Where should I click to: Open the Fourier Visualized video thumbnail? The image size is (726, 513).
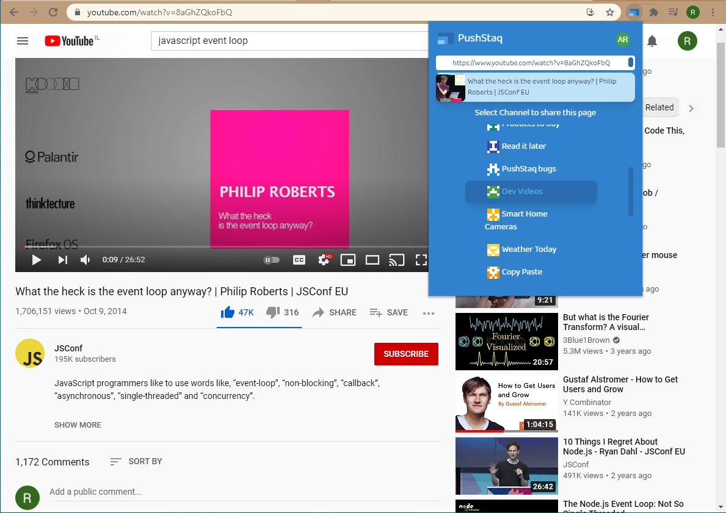pos(507,342)
